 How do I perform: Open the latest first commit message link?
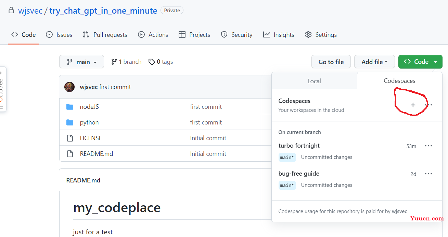coord(115,87)
